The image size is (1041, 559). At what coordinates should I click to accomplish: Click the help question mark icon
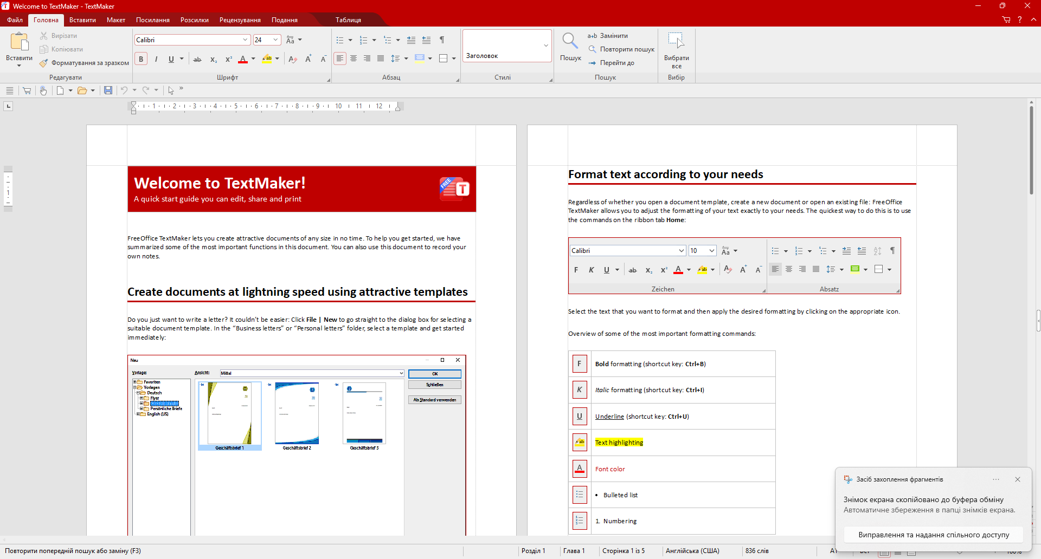pos(1020,20)
